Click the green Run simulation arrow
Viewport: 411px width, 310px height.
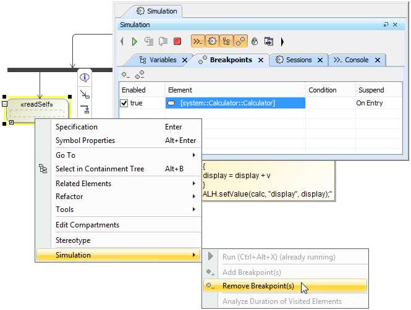point(135,41)
